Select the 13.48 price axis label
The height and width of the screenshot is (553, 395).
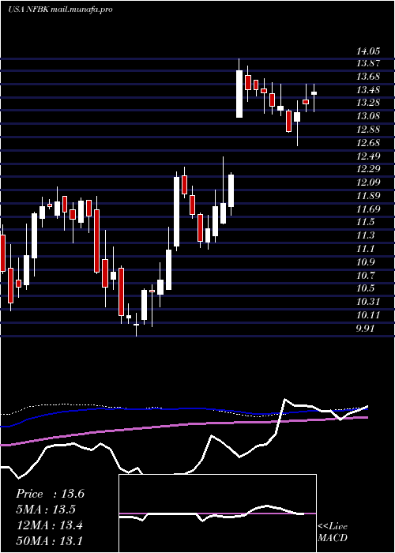point(368,90)
